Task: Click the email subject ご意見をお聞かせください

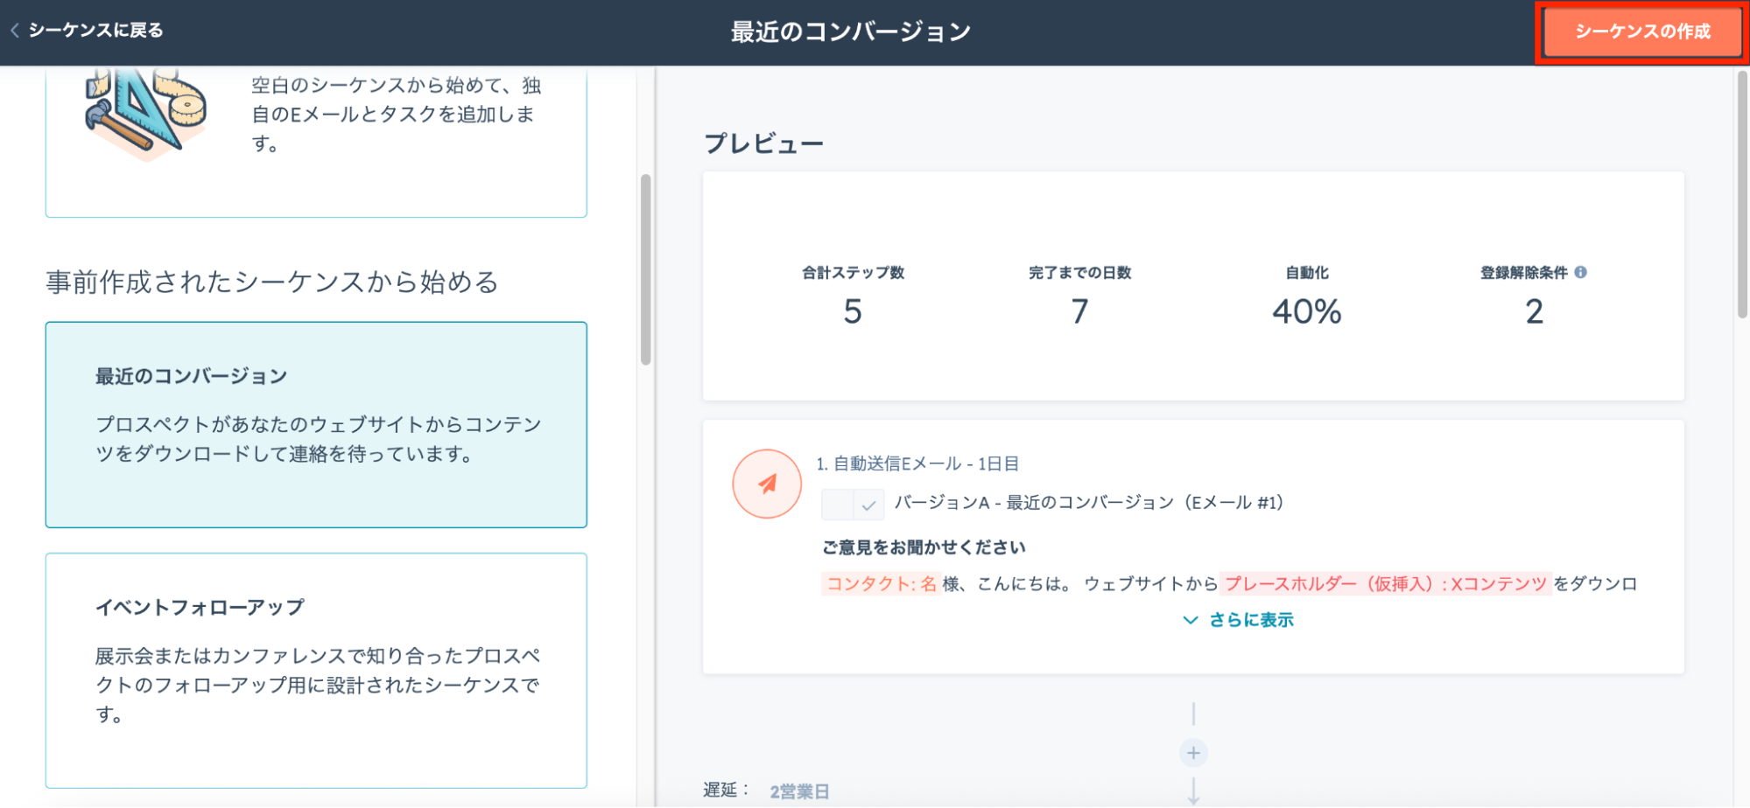Action: (x=924, y=547)
